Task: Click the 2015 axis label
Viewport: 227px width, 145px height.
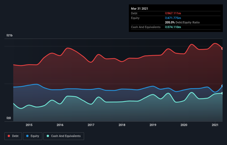Action: point(29,125)
